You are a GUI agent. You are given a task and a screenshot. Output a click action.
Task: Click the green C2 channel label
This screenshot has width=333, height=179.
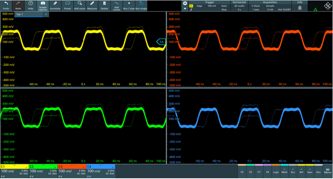coord(32,167)
